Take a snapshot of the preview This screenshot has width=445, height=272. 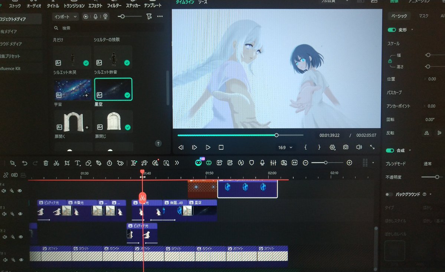[346, 147]
